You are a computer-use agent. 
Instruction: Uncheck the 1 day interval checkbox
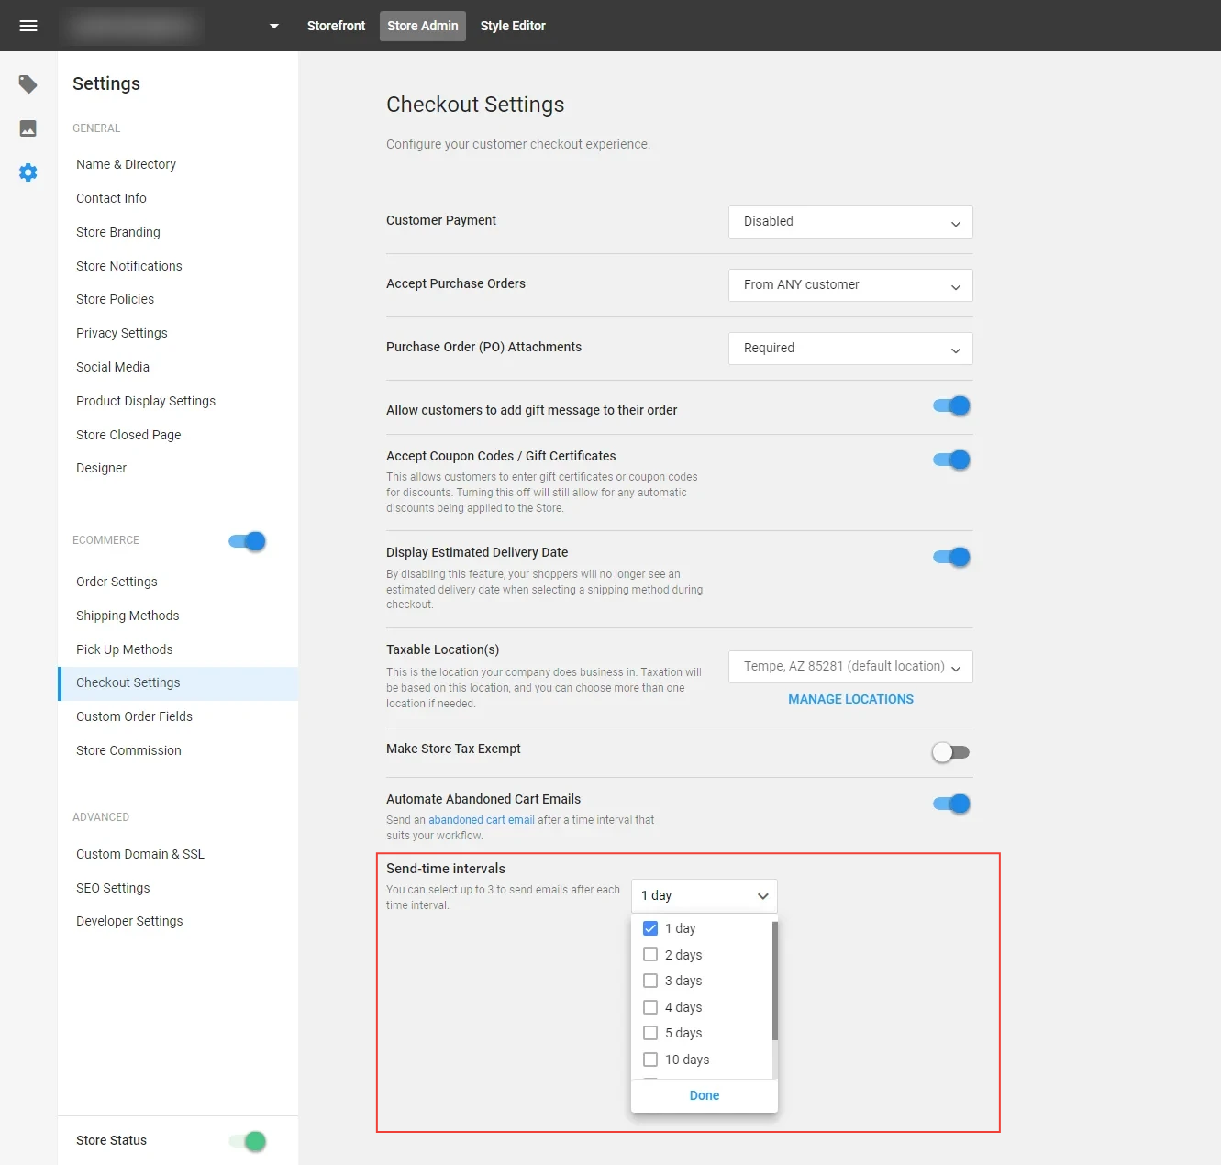(x=650, y=928)
